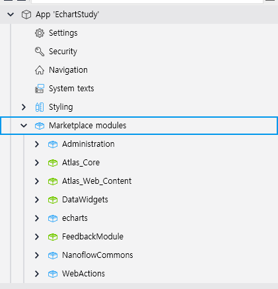Click the blue echarts module icon
This screenshot has height=289, width=278.
coord(53,218)
